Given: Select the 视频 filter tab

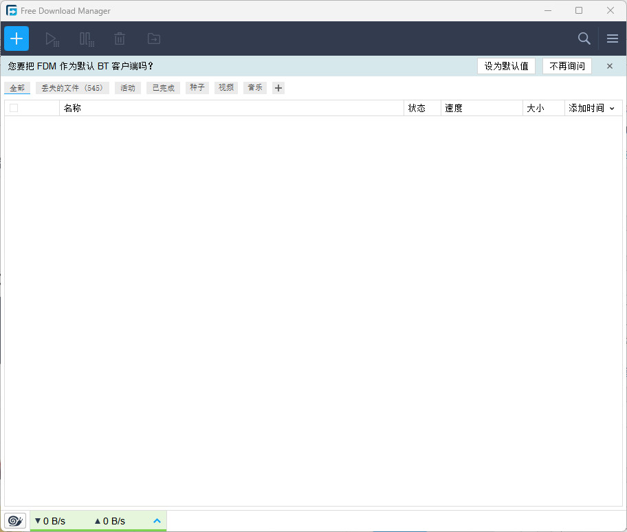Looking at the screenshot, I should 226,88.
